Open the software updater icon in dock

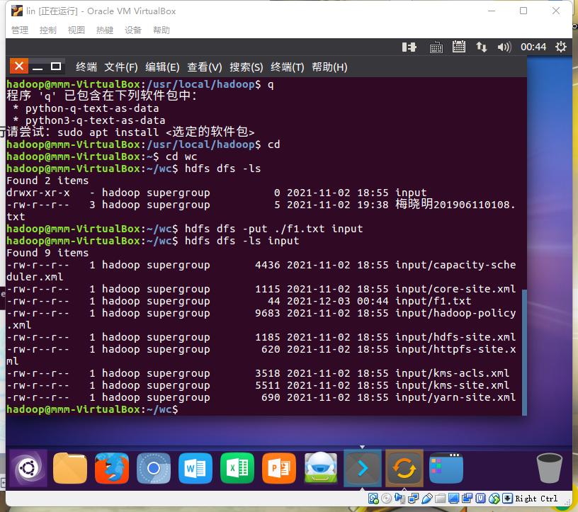[x=404, y=468]
